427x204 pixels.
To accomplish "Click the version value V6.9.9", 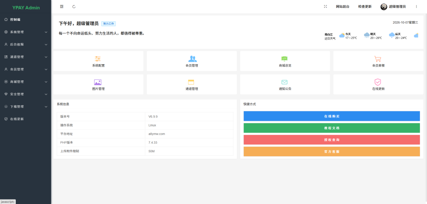I will pyautogui.click(x=153, y=117).
